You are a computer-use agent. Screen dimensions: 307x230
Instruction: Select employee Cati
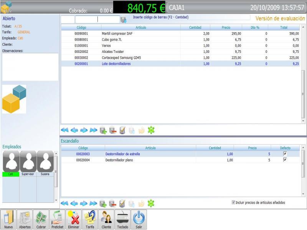(x=11, y=164)
